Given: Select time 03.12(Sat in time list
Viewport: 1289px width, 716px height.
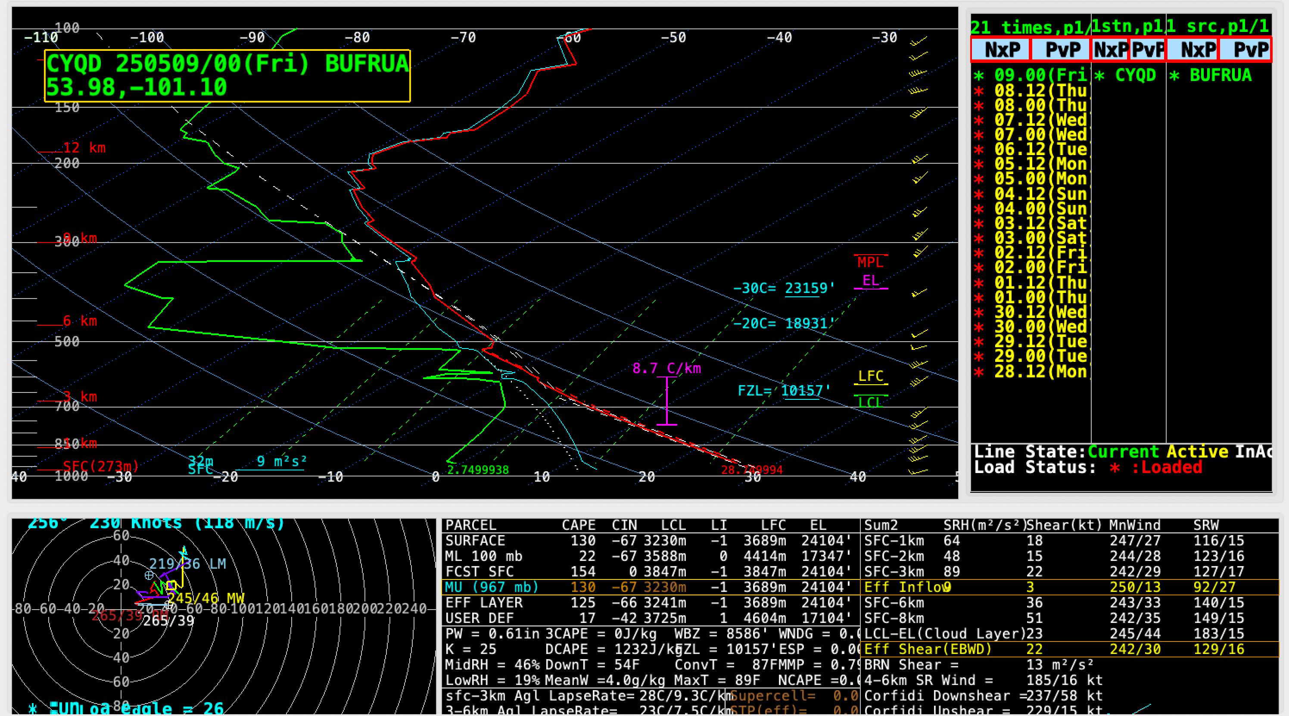Looking at the screenshot, I should pos(1031,224).
